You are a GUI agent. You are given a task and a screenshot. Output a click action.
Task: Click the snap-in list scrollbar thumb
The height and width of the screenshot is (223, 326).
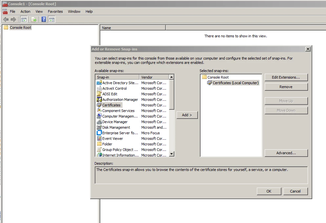tap(172, 94)
